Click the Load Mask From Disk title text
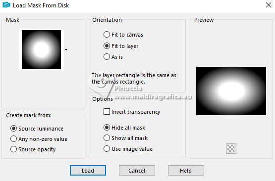Image resolution: width=275 pixels, height=181 pixels. (x=41, y=5)
